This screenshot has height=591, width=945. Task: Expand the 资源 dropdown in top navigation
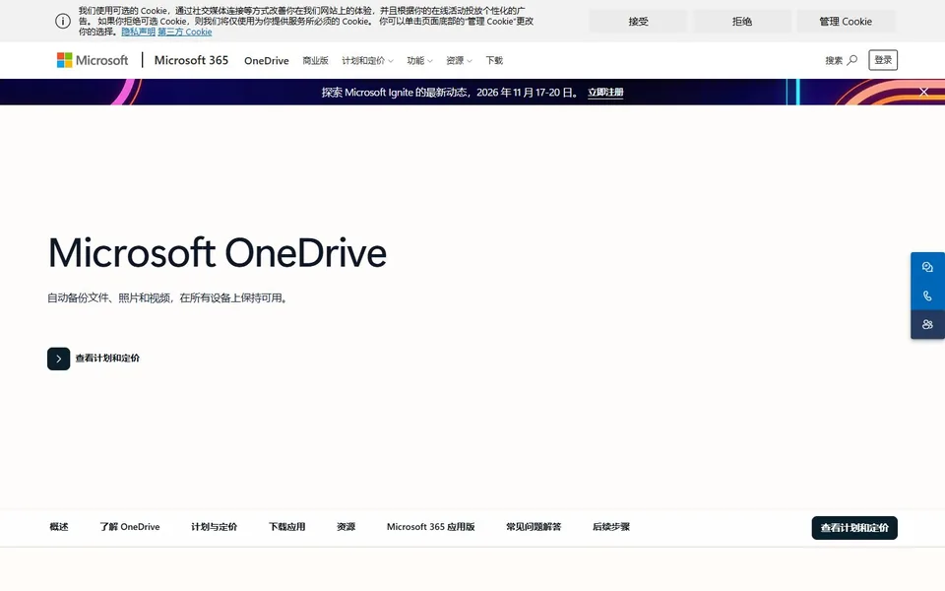(x=459, y=60)
